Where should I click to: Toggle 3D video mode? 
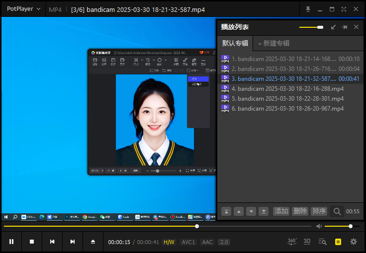pyautogui.click(x=307, y=242)
